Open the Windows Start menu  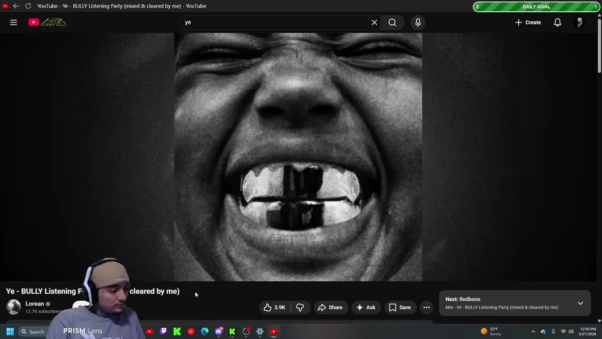[10, 331]
